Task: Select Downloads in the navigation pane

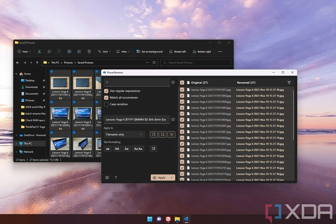Action: pos(31,87)
